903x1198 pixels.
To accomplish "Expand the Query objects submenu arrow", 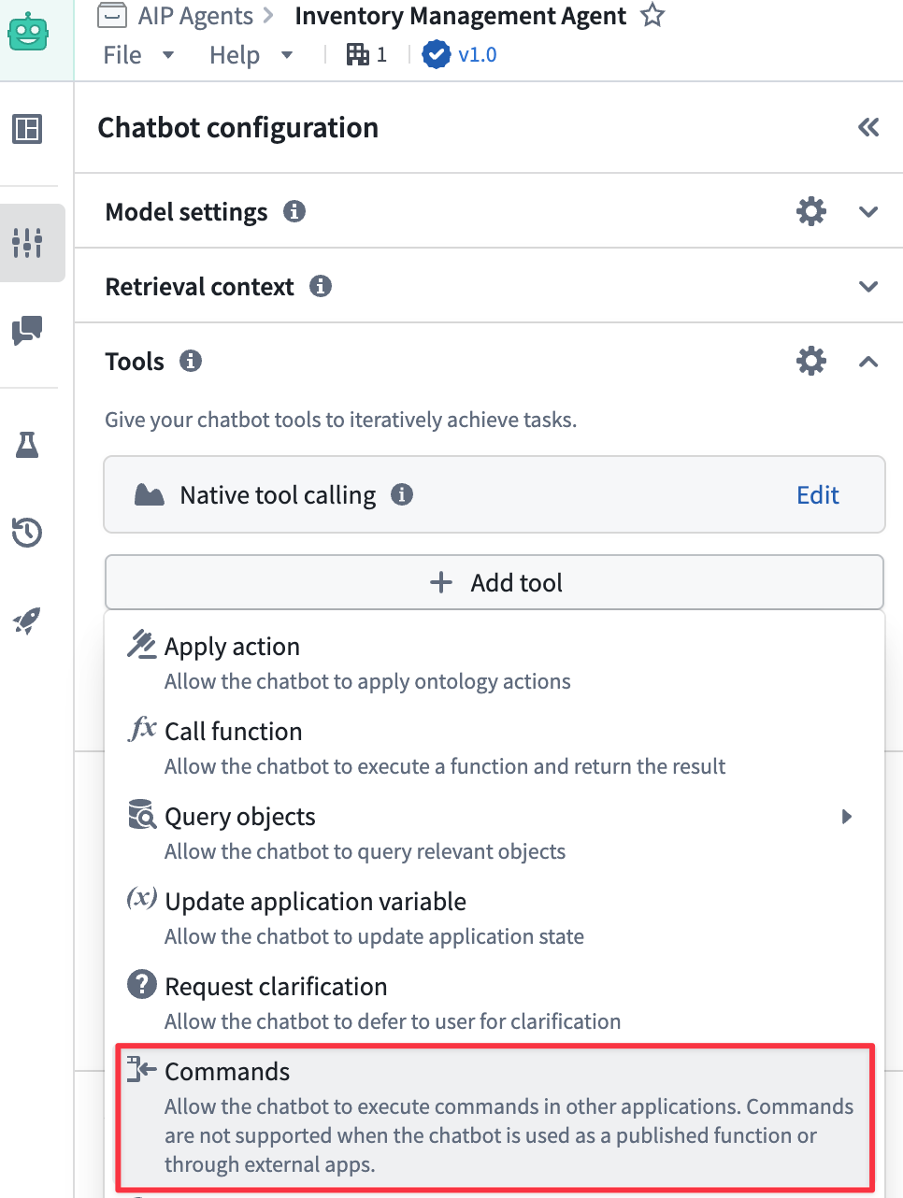I will click(x=847, y=816).
